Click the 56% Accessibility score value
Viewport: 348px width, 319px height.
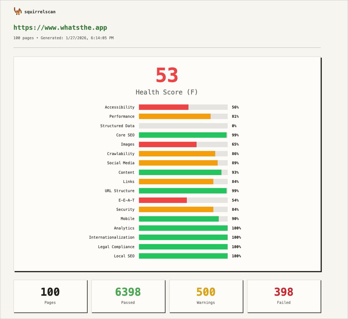tap(235, 107)
